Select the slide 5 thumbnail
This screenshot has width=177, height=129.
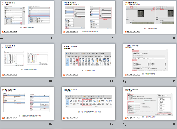(88, 17)
